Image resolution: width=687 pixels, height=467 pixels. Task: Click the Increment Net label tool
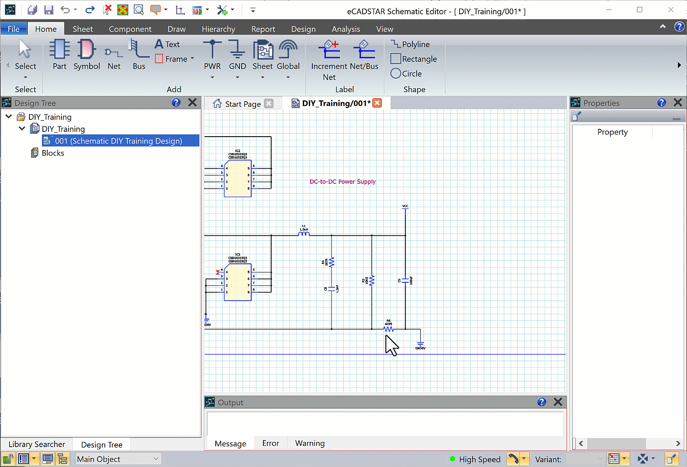click(329, 58)
